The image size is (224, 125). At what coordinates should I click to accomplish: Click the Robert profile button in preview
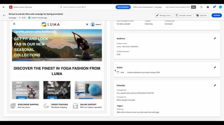coord(96,24)
